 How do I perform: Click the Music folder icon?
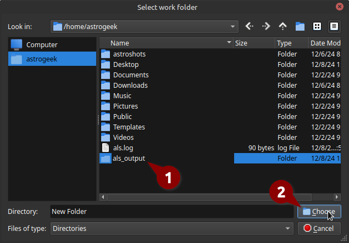[x=106, y=96]
